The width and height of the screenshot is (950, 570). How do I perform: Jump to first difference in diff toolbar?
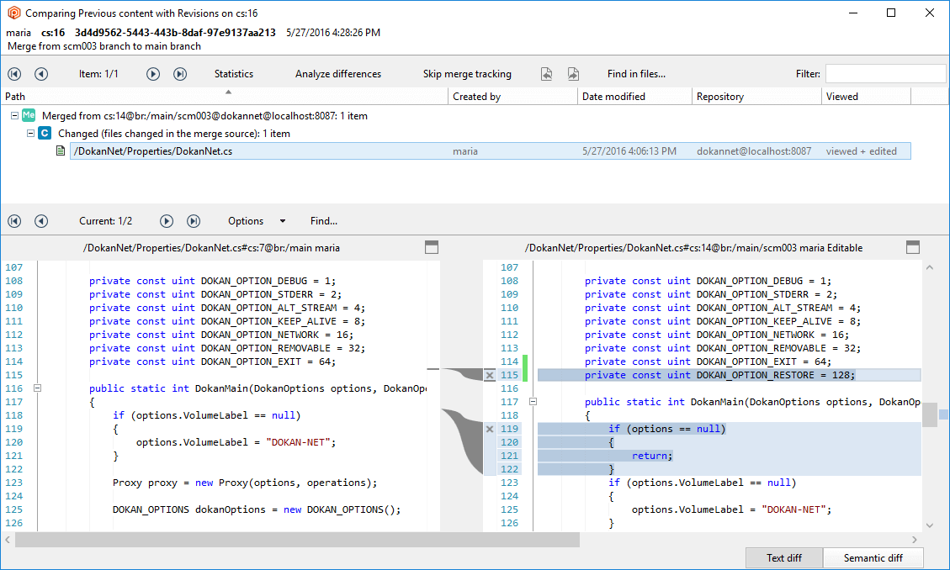coord(14,221)
